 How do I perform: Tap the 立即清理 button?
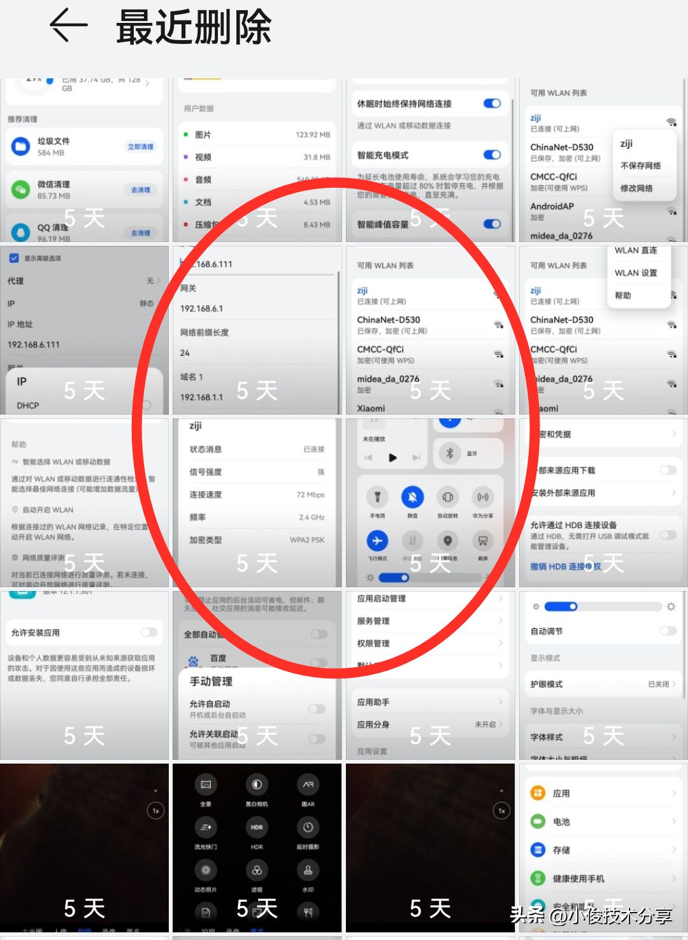140,146
